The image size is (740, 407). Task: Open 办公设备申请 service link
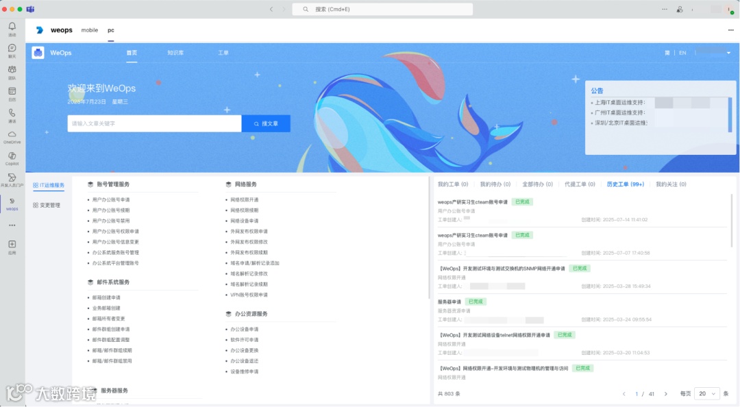(x=245, y=329)
